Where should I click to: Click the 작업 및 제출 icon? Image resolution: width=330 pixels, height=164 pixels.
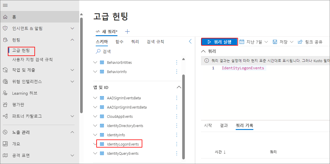click(x=5, y=70)
